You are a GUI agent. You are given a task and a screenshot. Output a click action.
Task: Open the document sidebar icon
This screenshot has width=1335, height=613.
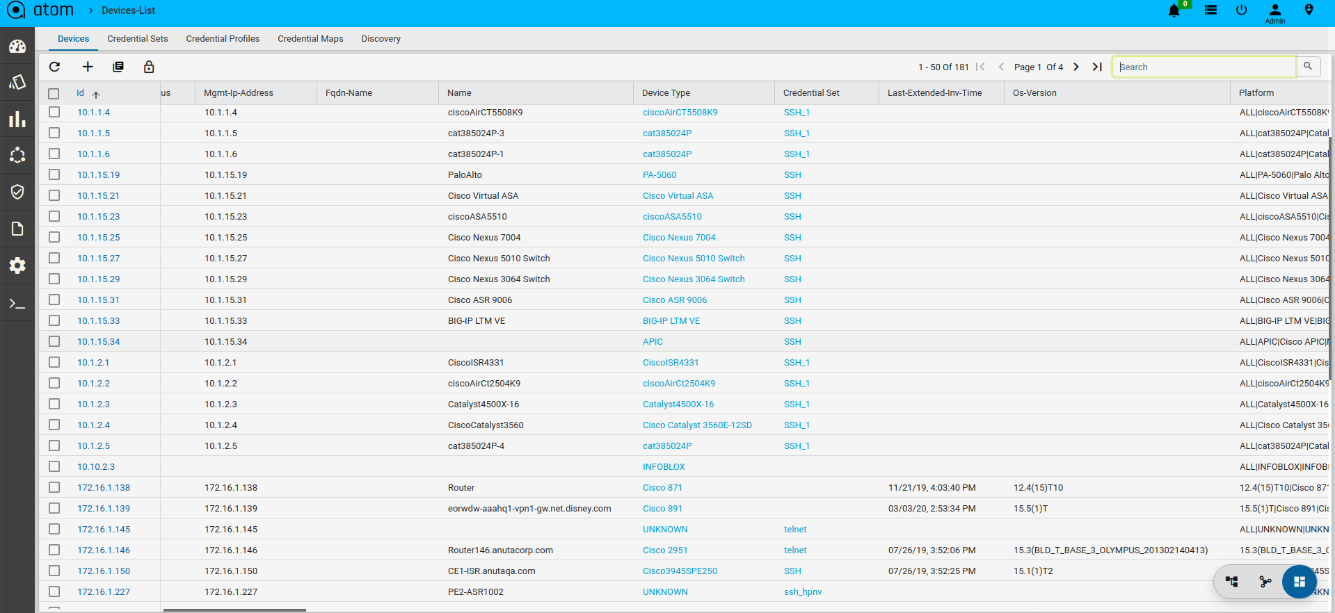(17, 229)
